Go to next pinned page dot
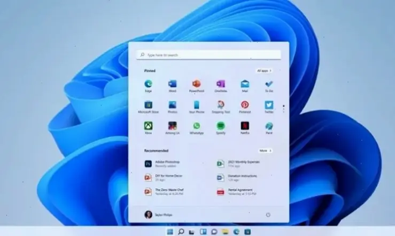This screenshot has height=236, width=395. point(284,109)
